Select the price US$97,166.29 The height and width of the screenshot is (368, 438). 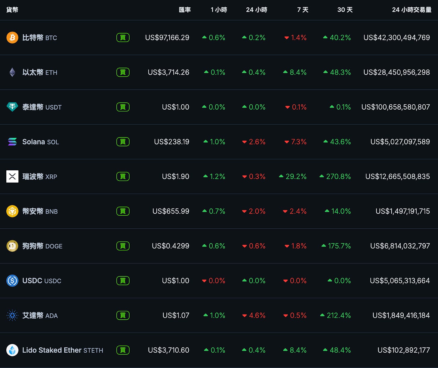point(167,38)
